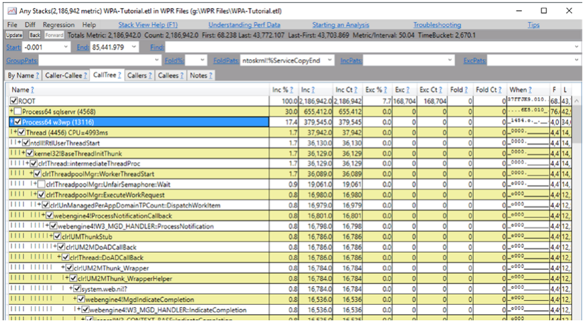
Task: Expand the Thread (4456) tree node
Action: [x=15, y=132]
